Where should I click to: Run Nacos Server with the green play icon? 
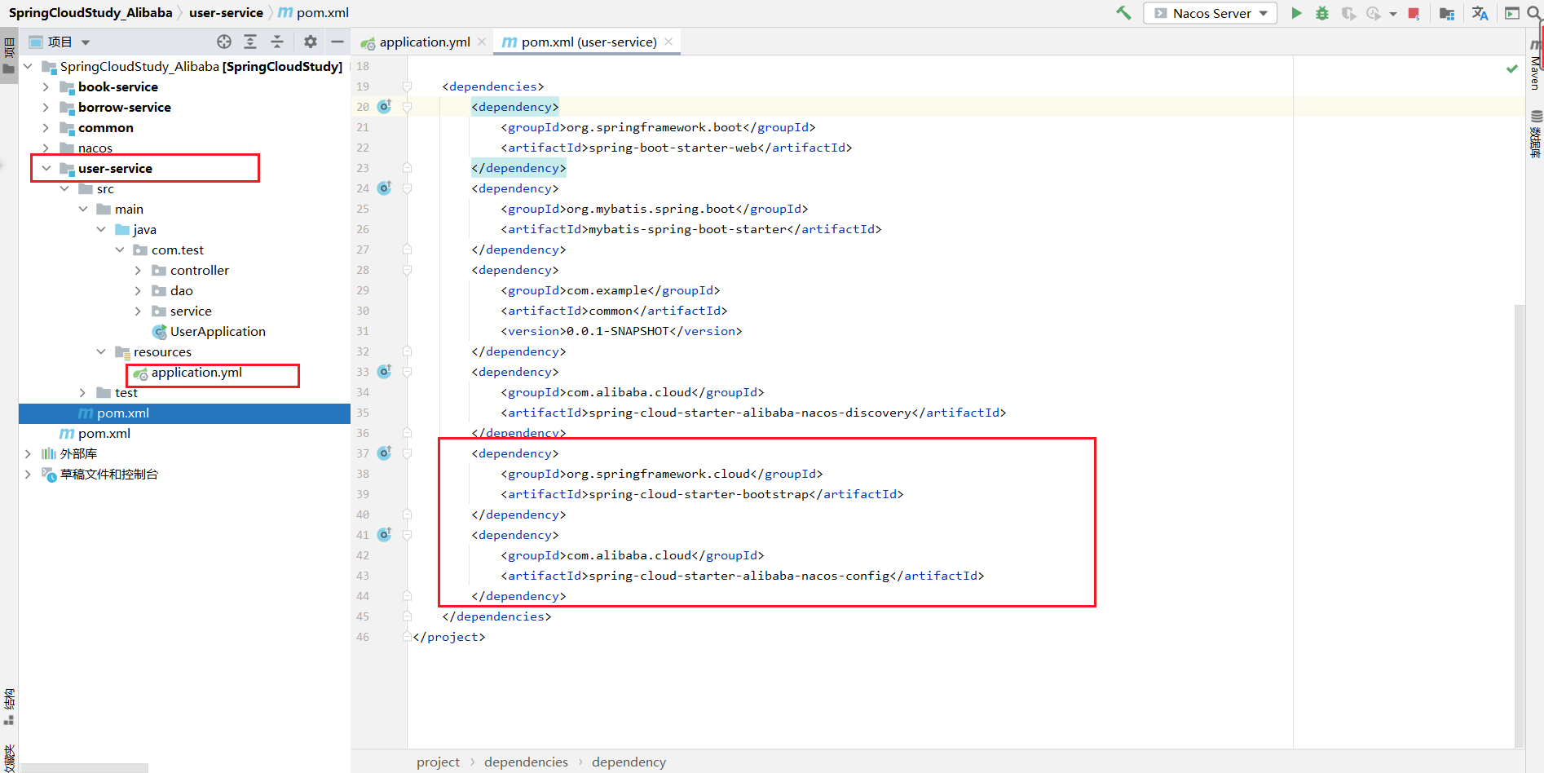click(x=1296, y=13)
